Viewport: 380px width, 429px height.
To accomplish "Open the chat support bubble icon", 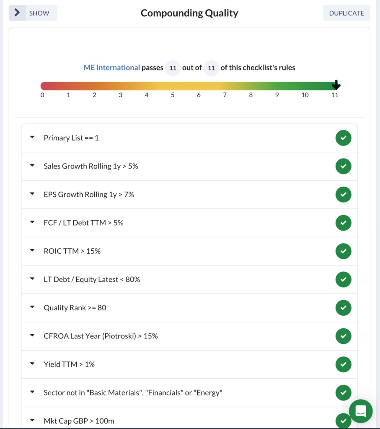I will pyautogui.click(x=361, y=411).
